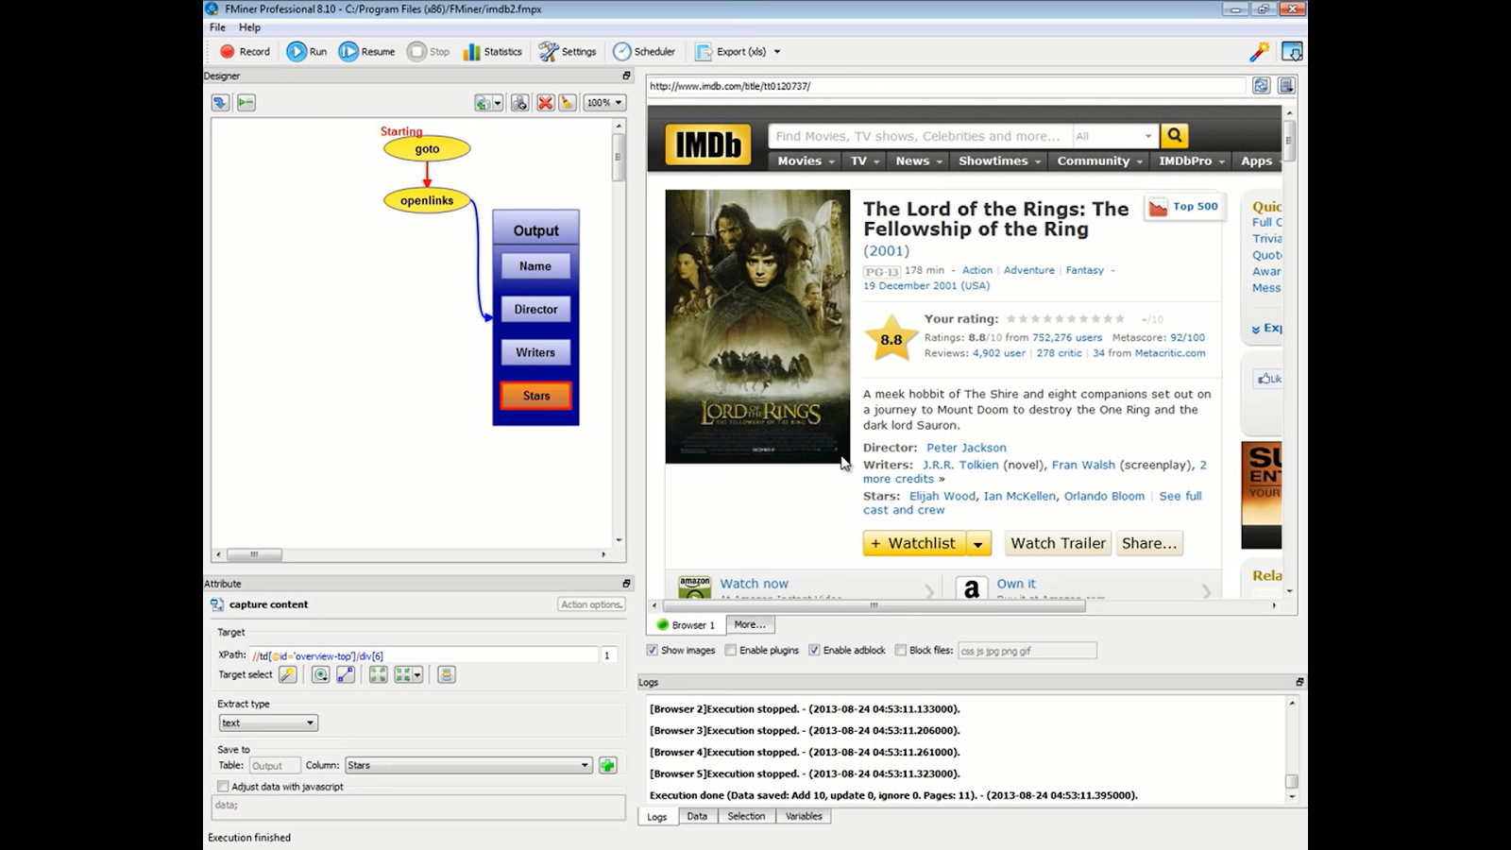
Task: Enable the plugins checkbox
Action: click(x=731, y=650)
